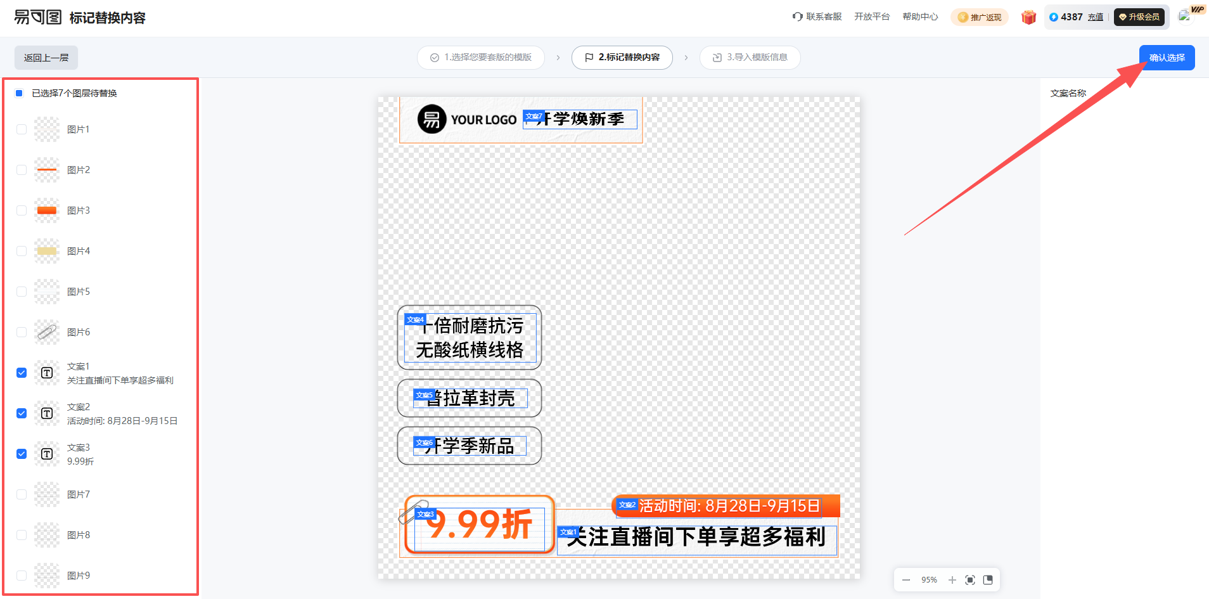Image resolution: width=1209 pixels, height=599 pixels.
Task: Click the page view icon beside zoom controls
Action: coord(988,579)
